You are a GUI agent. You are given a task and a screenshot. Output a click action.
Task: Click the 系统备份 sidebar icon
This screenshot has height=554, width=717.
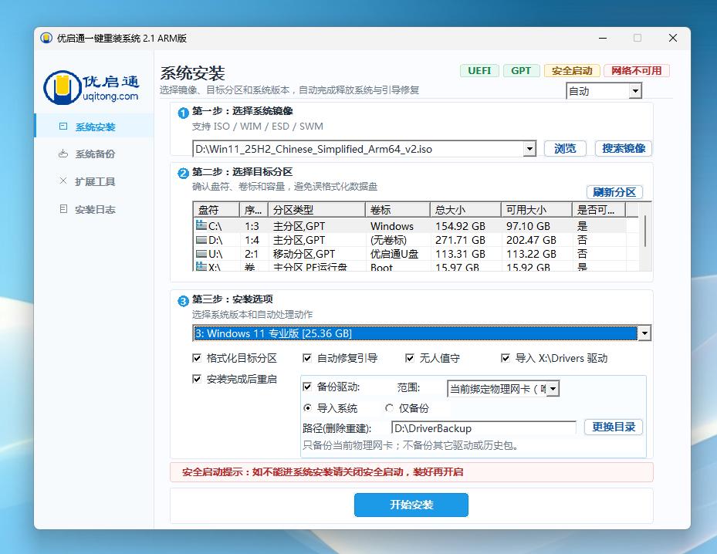pyautogui.click(x=63, y=154)
